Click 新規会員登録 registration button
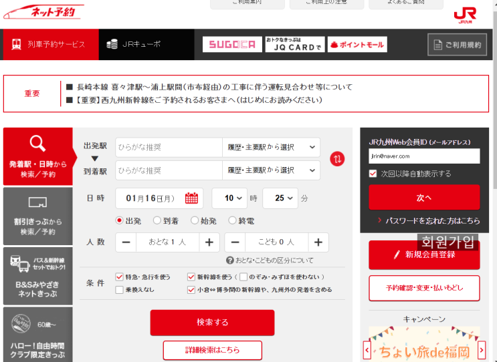The width and height of the screenshot is (497, 362). click(x=424, y=255)
